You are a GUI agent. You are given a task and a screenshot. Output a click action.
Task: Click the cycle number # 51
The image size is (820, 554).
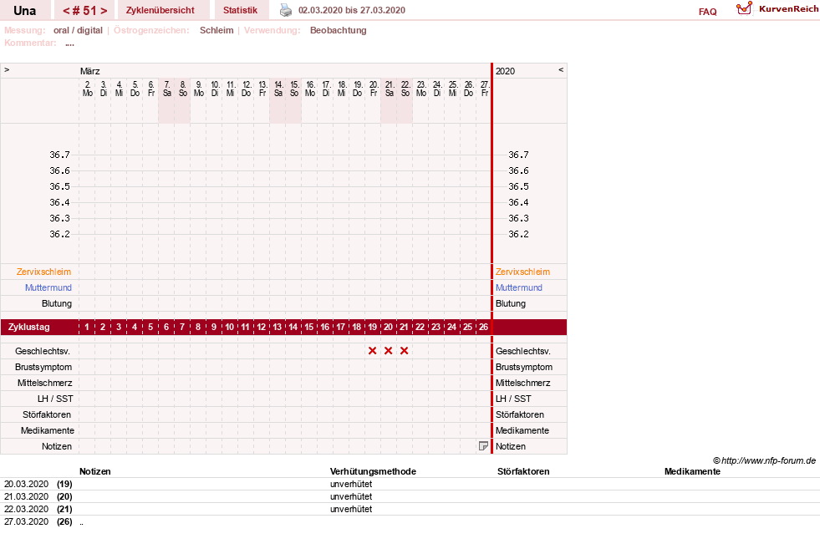[84, 11]
